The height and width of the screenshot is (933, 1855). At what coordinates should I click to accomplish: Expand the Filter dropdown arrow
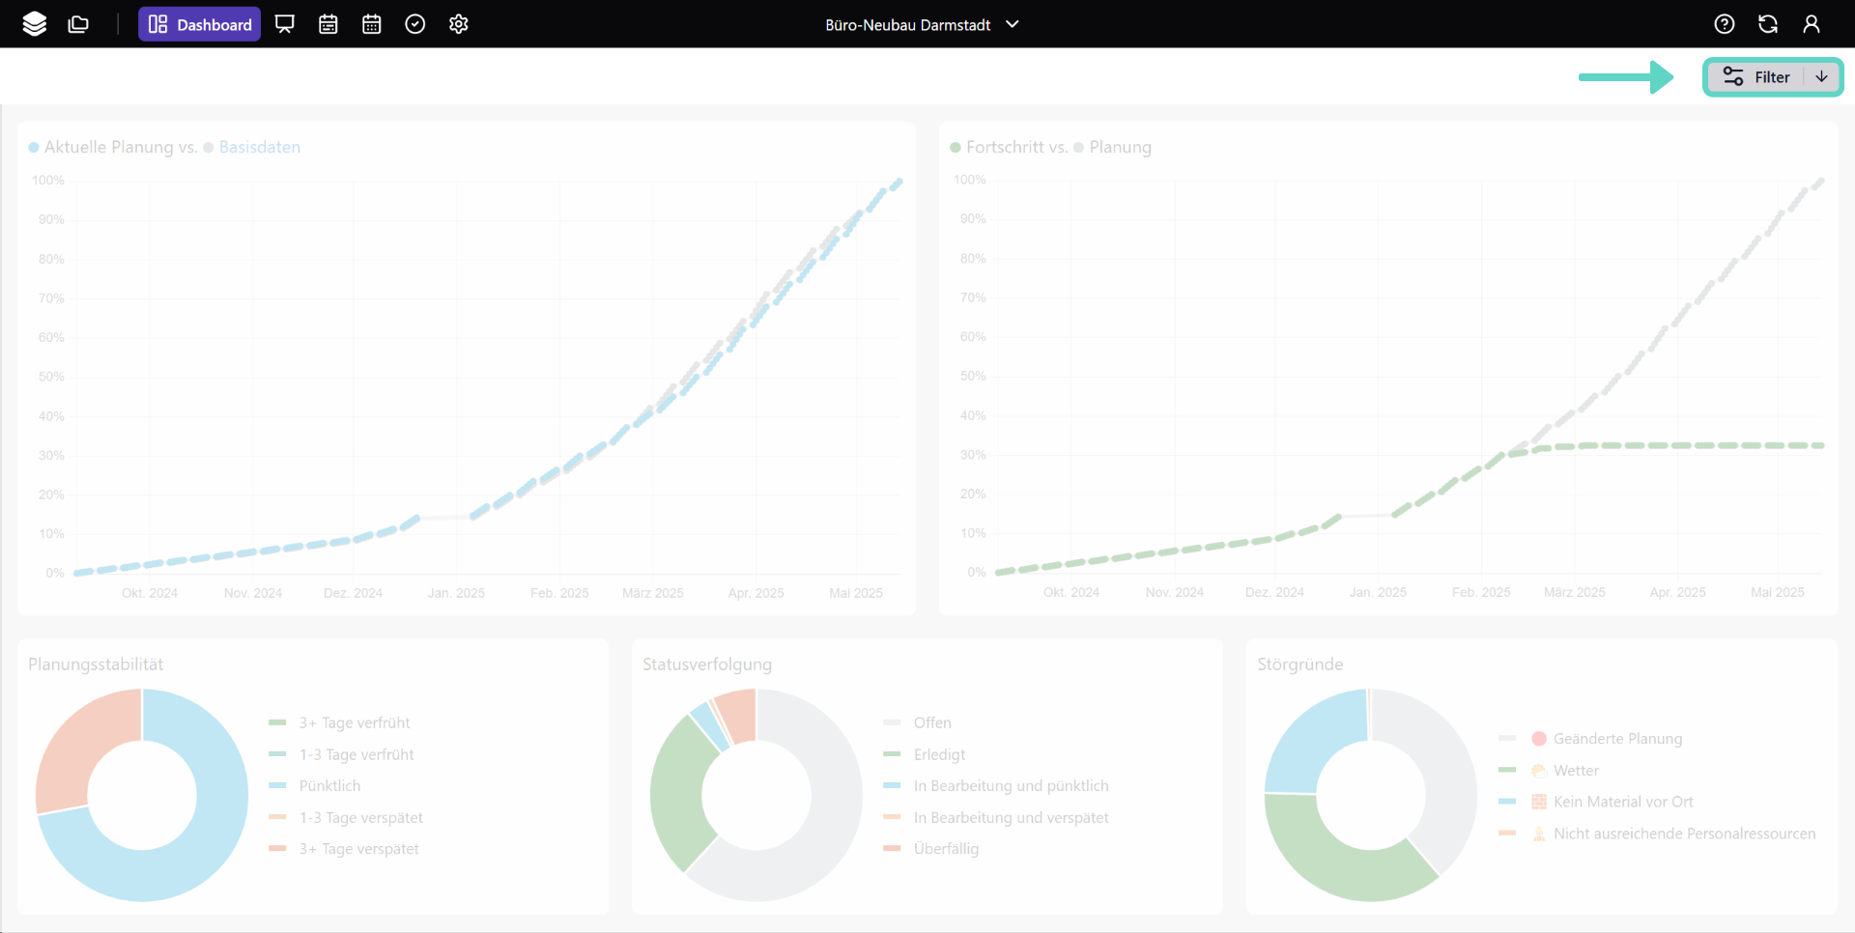pos(1822,77)
